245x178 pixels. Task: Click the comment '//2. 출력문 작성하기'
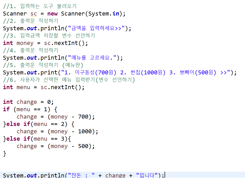(30, 21)
